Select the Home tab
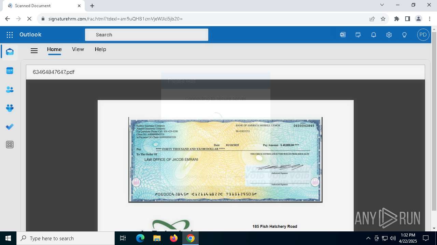437x245 pixels. [x=54, y=49]
